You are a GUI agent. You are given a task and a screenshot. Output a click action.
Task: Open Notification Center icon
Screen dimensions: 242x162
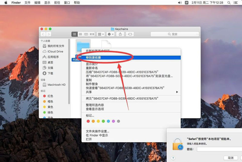click(236, 3)
